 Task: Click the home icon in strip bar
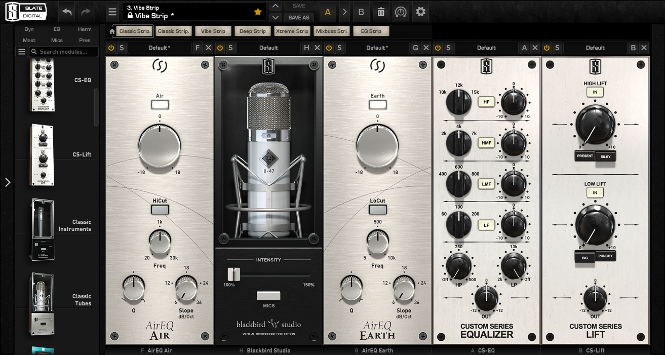tap(112, 31)
